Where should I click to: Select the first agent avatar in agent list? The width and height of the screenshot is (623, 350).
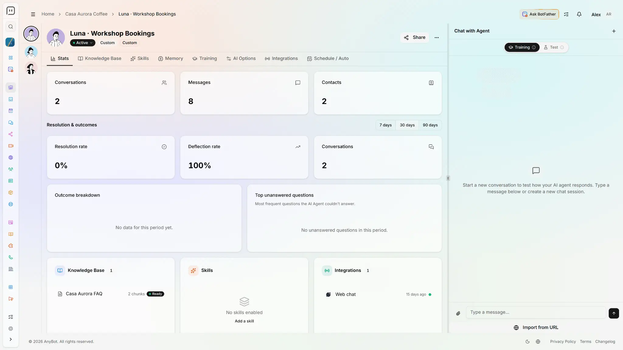[x=31, y=34]
